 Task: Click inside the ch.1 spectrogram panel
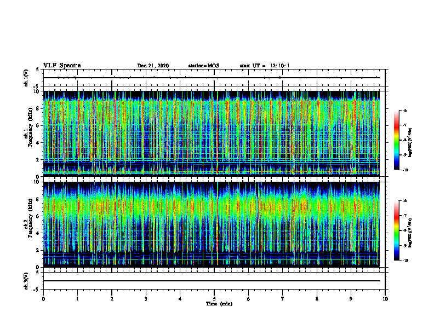pyautogui.click(x=211, y=134)
